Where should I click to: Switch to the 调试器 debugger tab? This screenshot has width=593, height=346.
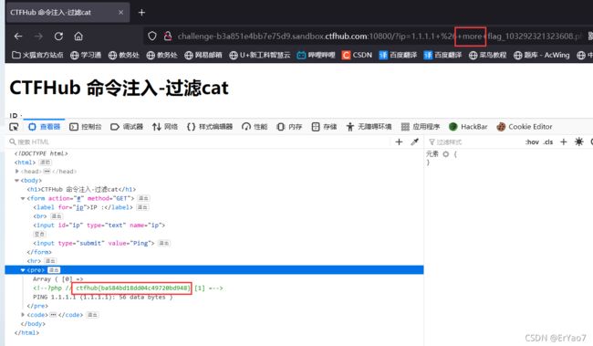coord(127,127)
